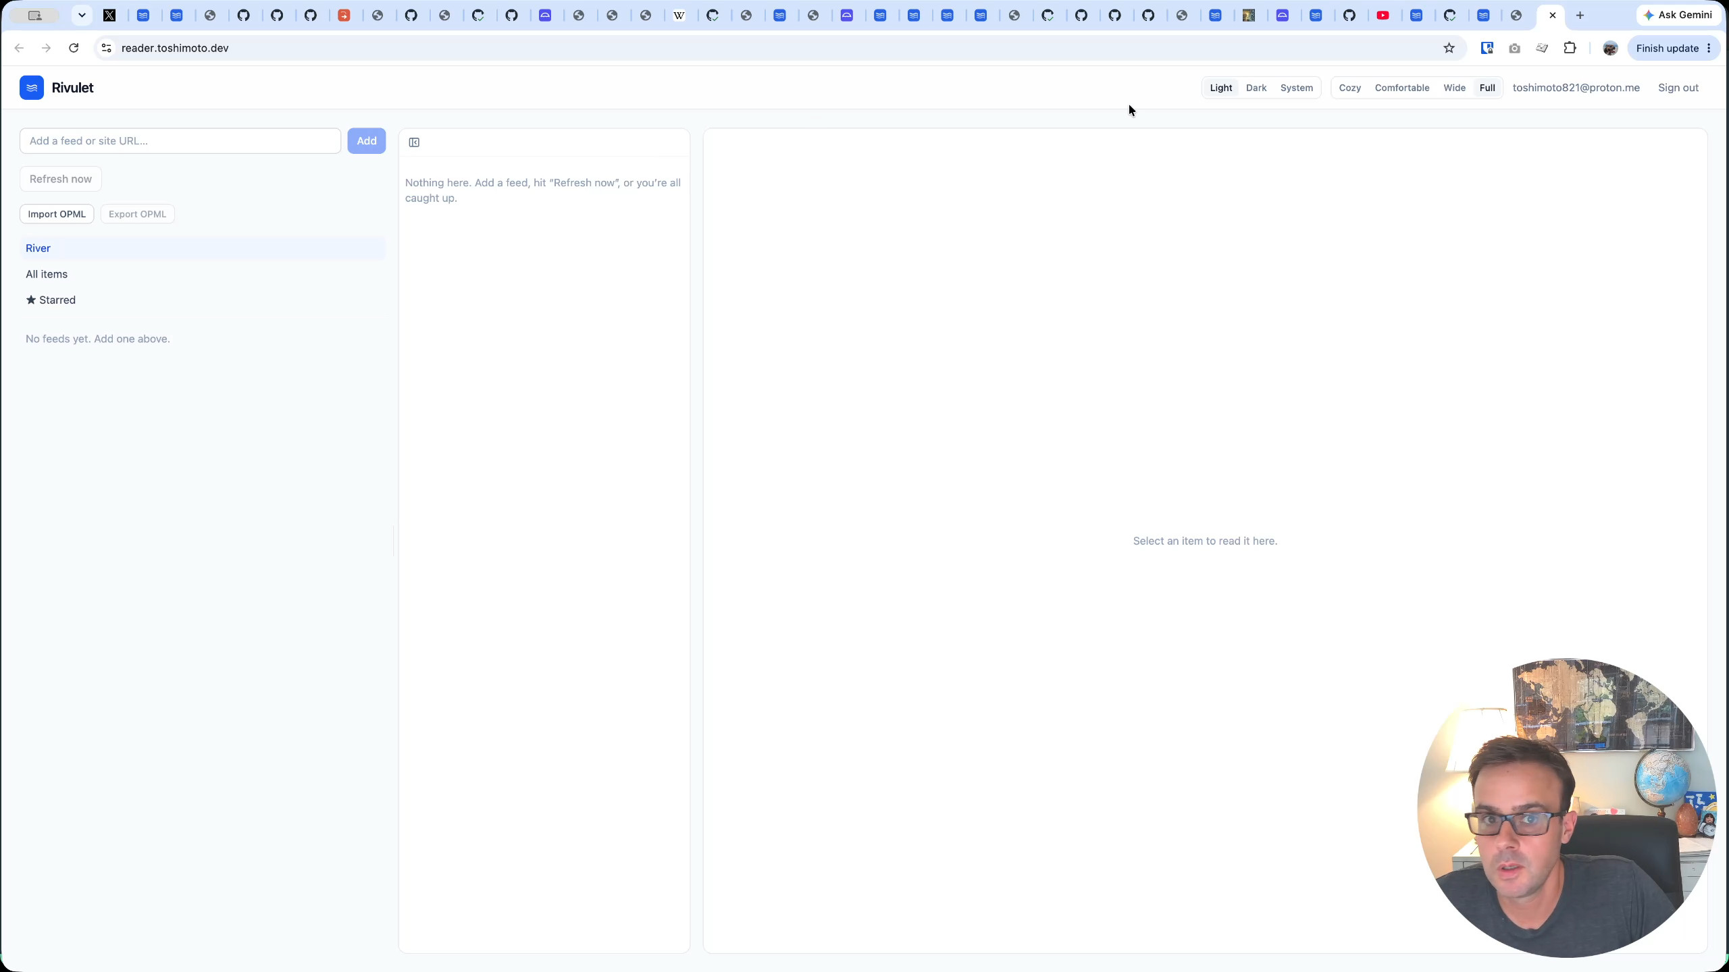1729x972 pixels.
Task: Open Ask Gemini
Action: 1678,15
